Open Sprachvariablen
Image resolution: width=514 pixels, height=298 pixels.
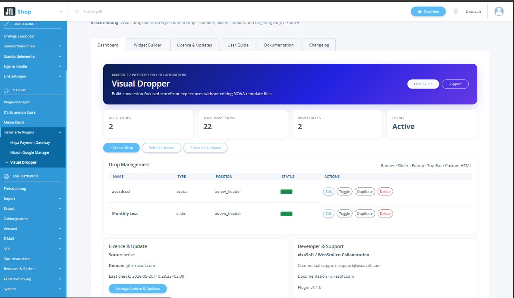coord(17,259)
